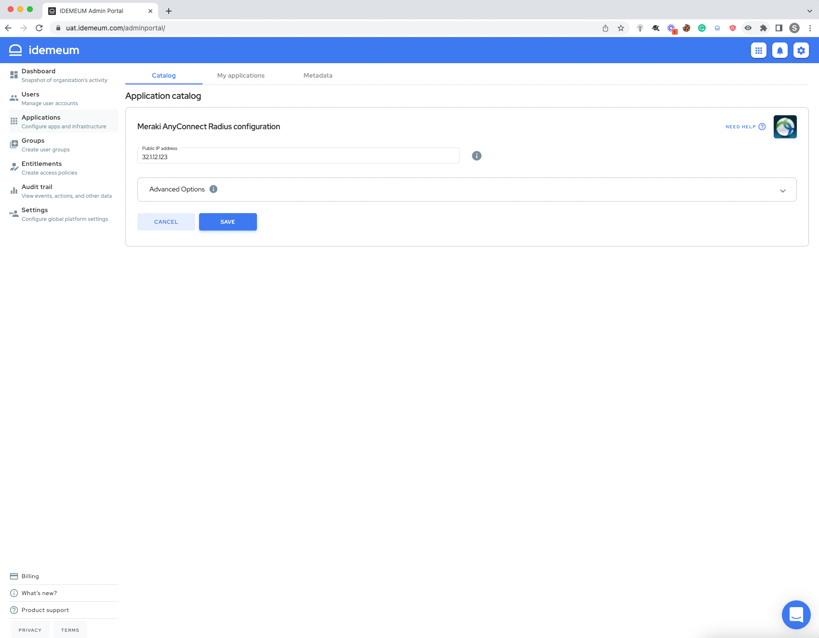
Task: Click the CANCEL button
Action: click(166, 222)
